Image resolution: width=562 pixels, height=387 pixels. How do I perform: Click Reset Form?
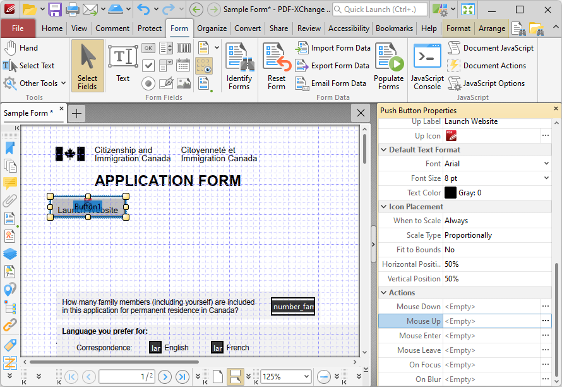277,66
